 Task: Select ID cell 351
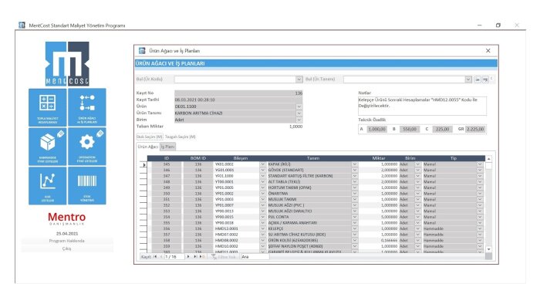(x=167, y=200)
